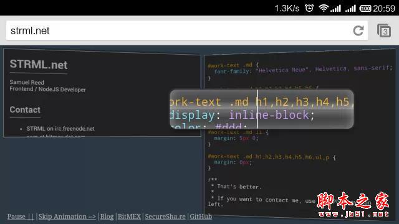Viewport: 399px width, 224px height.
Task: Click the Skip Animation --> link
Action: [x=67, y=217]
